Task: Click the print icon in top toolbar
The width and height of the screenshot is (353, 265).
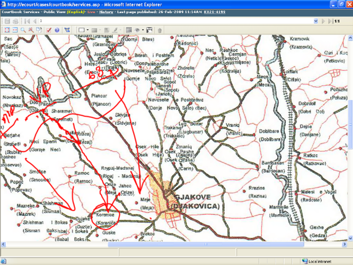Action: (x=15, y=21)
